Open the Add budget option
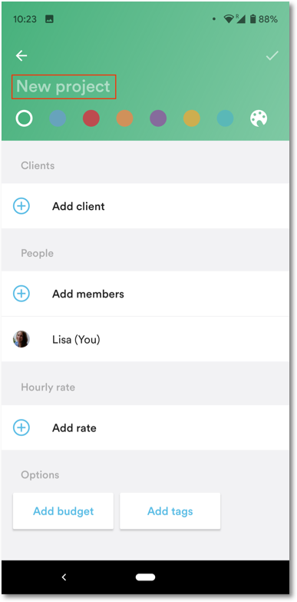 pyautogui.click(x=63, y=511)
